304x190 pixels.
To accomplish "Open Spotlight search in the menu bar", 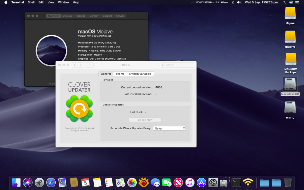I will tap(284, 2).
